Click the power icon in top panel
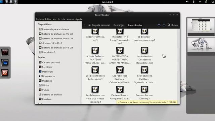This screenshot has width=215, height=121. tap(213, 2)
